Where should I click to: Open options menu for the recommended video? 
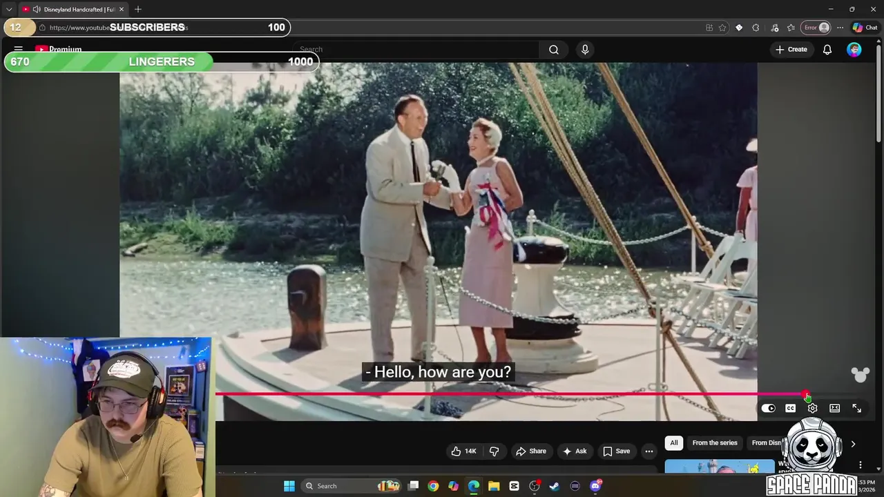tap(861, 465)
